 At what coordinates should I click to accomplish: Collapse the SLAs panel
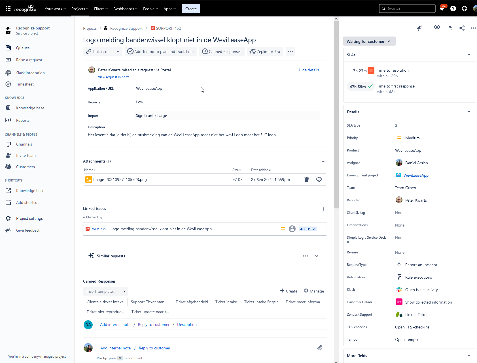click(x=469, y=55)
